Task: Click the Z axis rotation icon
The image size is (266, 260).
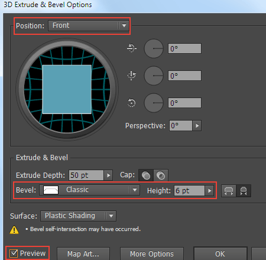Action: pyautogui.click(x=131, y=103)
